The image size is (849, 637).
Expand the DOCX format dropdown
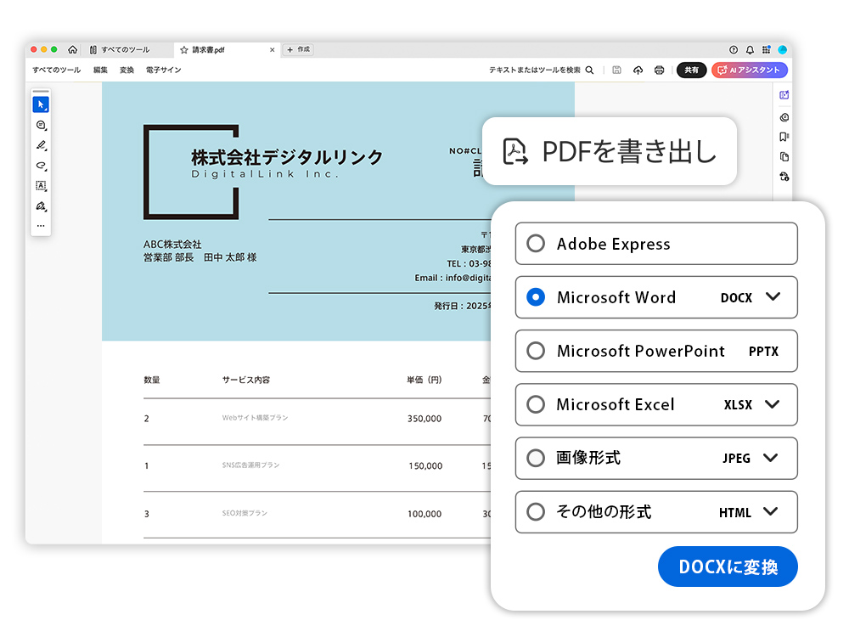pyautogui.click(x=773, y=296)
